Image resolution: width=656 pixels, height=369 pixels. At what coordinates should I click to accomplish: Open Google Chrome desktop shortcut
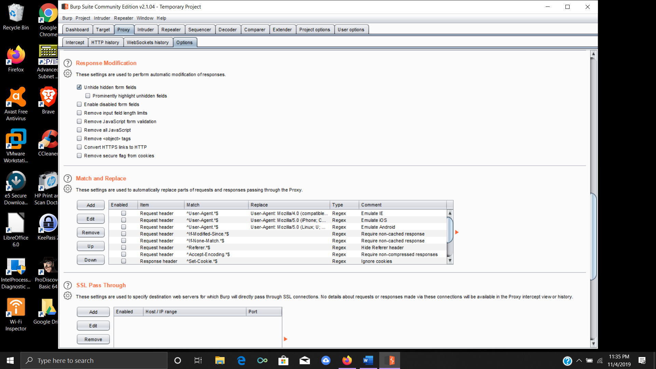tap(48, 20)
